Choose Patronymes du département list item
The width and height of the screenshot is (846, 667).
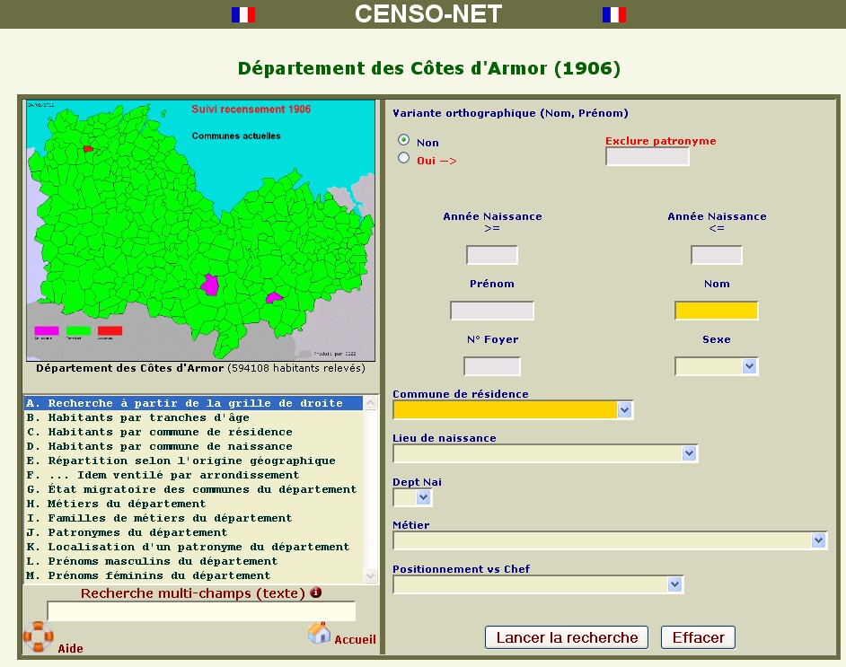click(137, 532)
